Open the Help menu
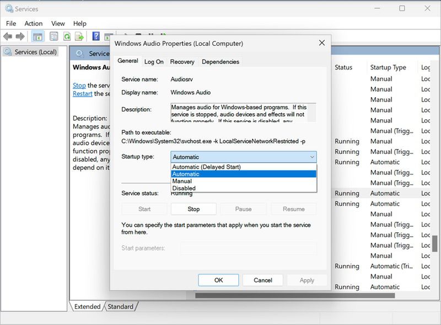Screen dimensions: 441x325 (79, 23)
